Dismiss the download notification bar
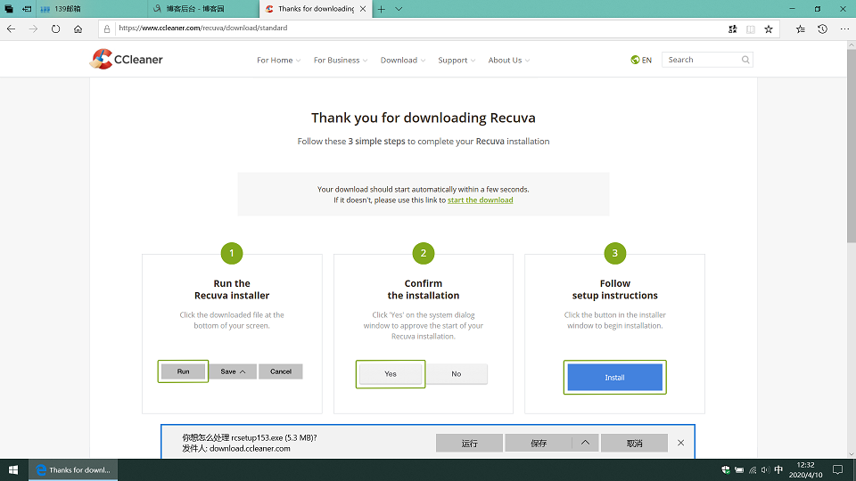856x481 pixels. (x=680, y=443)
